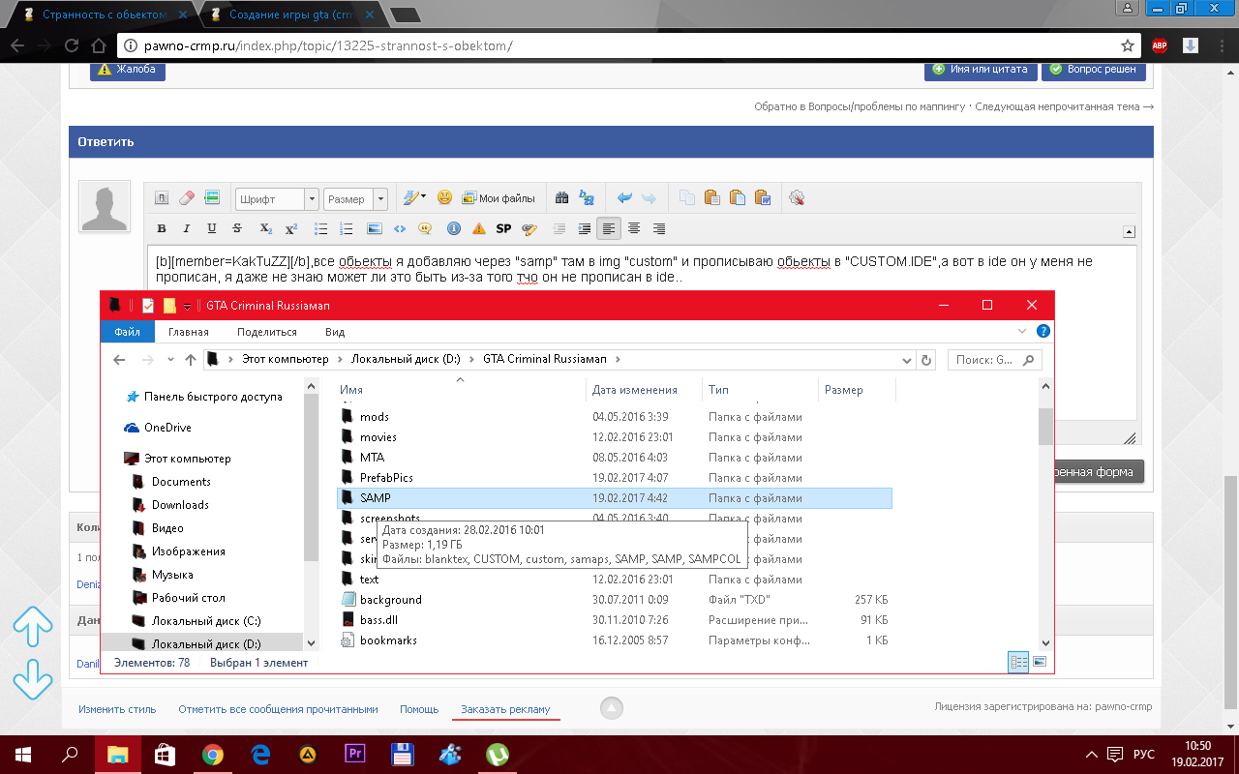Select the mods folder
Screen dimensions: 1239x774
614,417
